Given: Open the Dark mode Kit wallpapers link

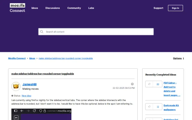Looking at the screenshot, I should tap(171, 107).
